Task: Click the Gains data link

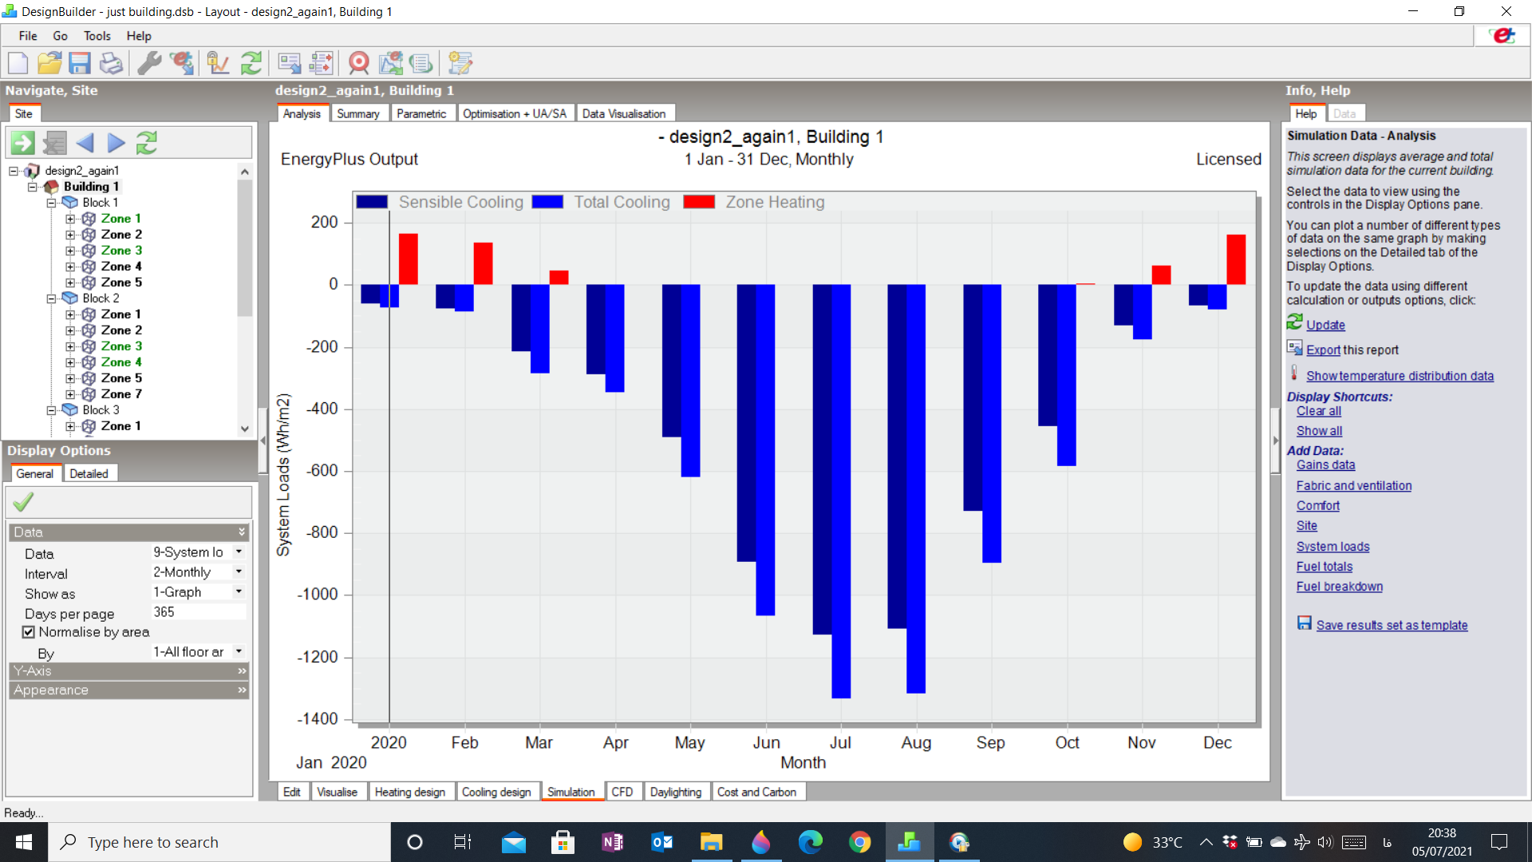Action: pyautogui.click(x=1325, y=465)
